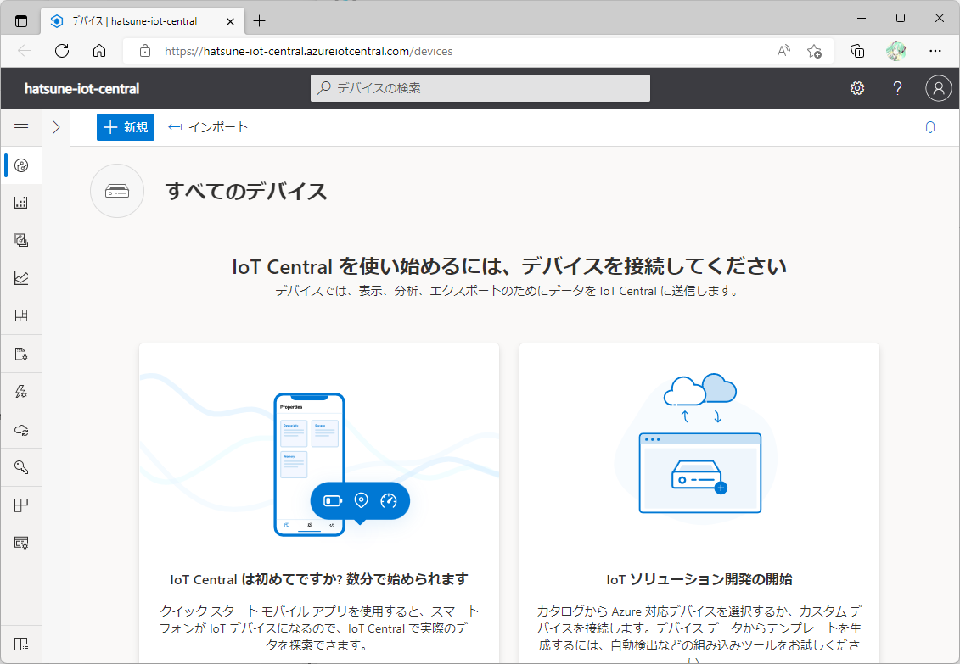Open the Edge profile avatar

point(895,51)
